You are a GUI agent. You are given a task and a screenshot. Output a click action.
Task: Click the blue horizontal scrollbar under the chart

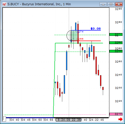tap(30, 118)
